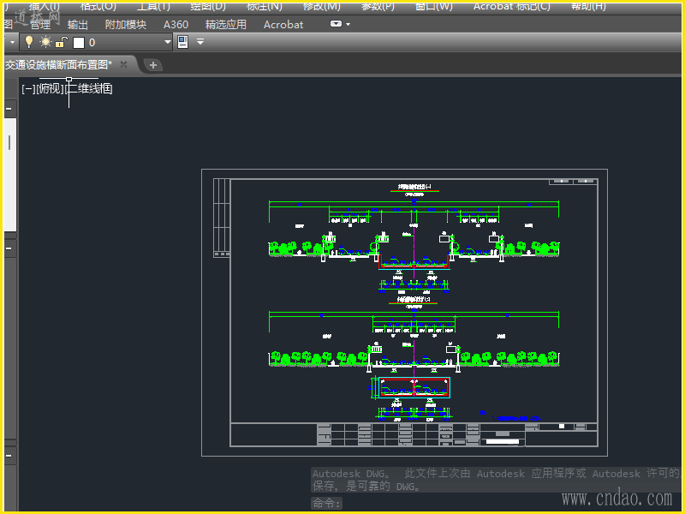Select the 交通设施横断面布置图 file tab

coord(58,65)
